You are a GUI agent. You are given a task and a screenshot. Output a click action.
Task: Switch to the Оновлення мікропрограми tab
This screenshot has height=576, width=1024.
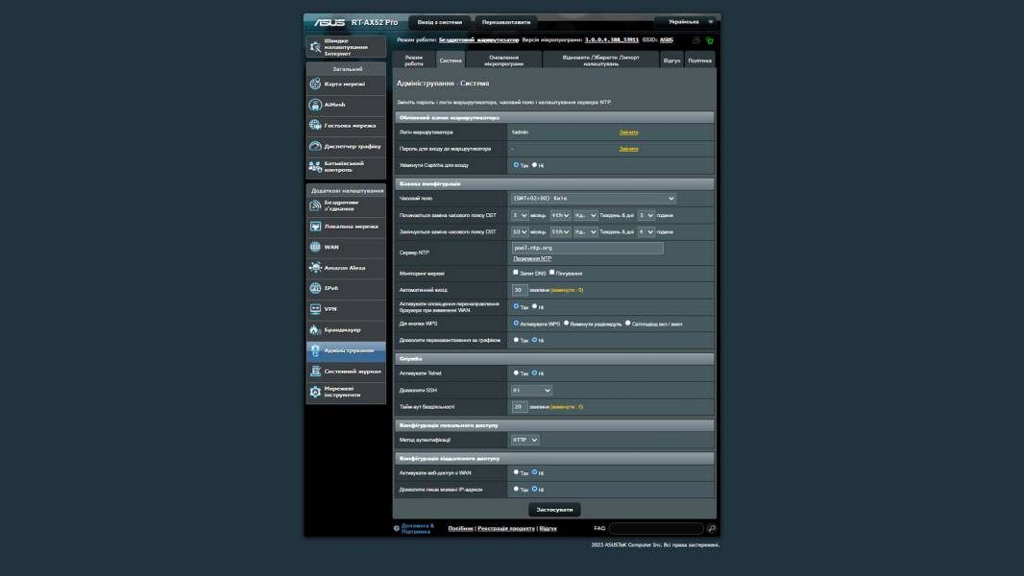click(504, 60)
